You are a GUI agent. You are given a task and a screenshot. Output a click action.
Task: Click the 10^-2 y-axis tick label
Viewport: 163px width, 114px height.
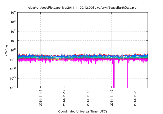tap(13, 69)
